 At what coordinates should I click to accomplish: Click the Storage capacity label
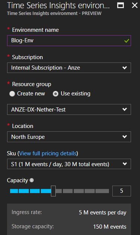33,226
